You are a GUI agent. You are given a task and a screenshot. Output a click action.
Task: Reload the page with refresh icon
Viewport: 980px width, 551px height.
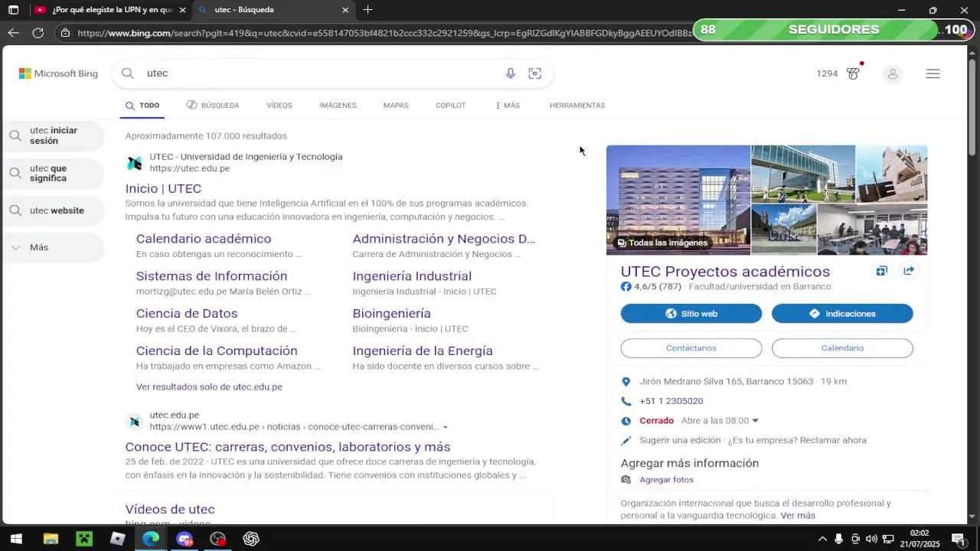38,33
